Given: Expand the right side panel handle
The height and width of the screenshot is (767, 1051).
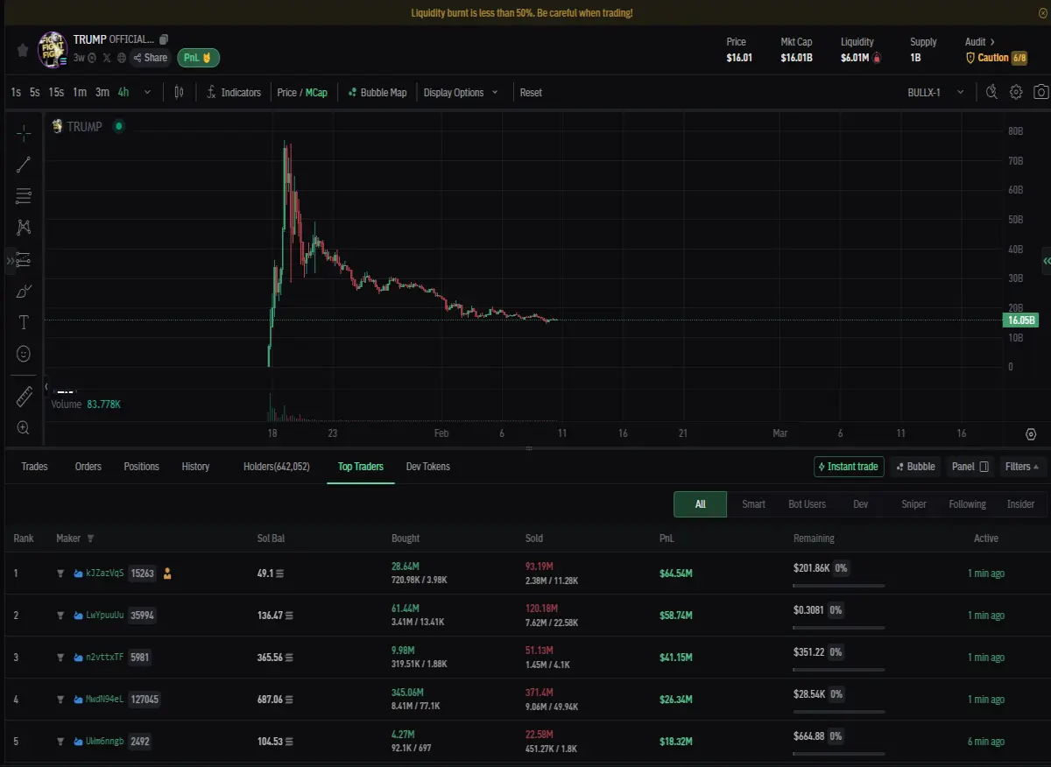Looking at the screenshot, I should tap(1046, 261).
